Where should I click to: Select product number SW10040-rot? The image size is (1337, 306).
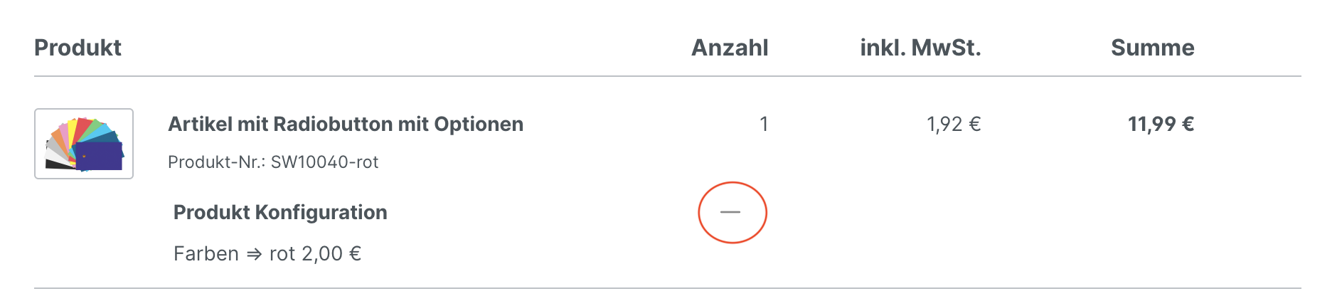coord(324,162)
